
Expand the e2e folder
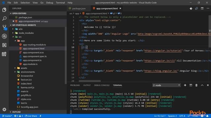[x=13, y=29]
